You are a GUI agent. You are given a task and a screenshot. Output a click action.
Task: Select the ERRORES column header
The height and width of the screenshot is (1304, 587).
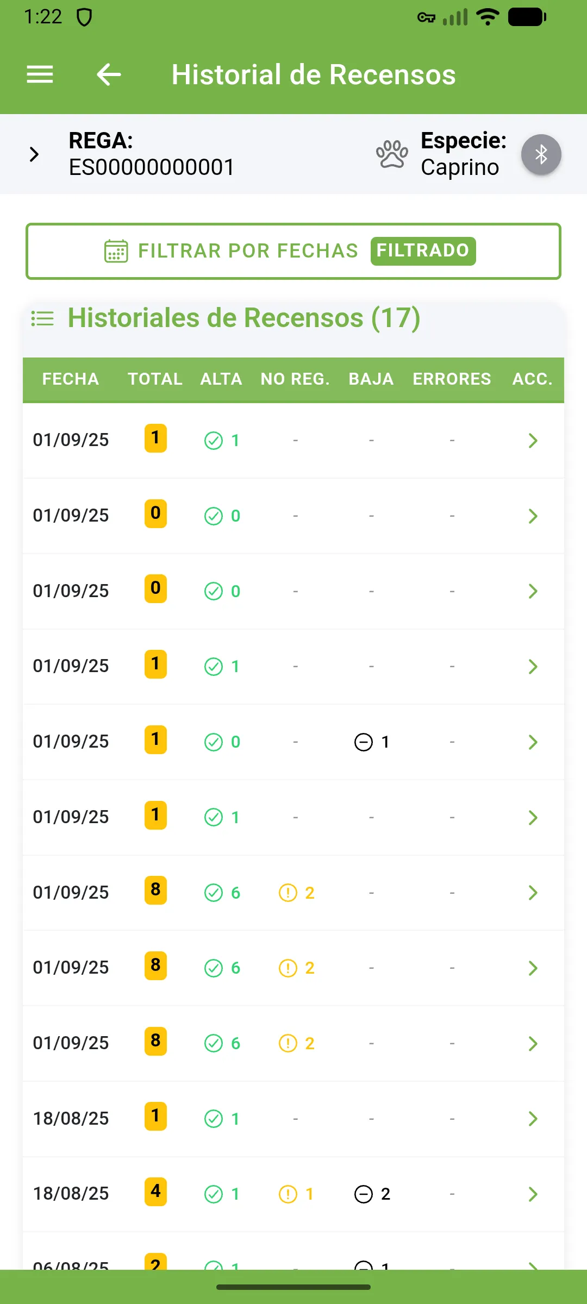click(x=452, y=379)
